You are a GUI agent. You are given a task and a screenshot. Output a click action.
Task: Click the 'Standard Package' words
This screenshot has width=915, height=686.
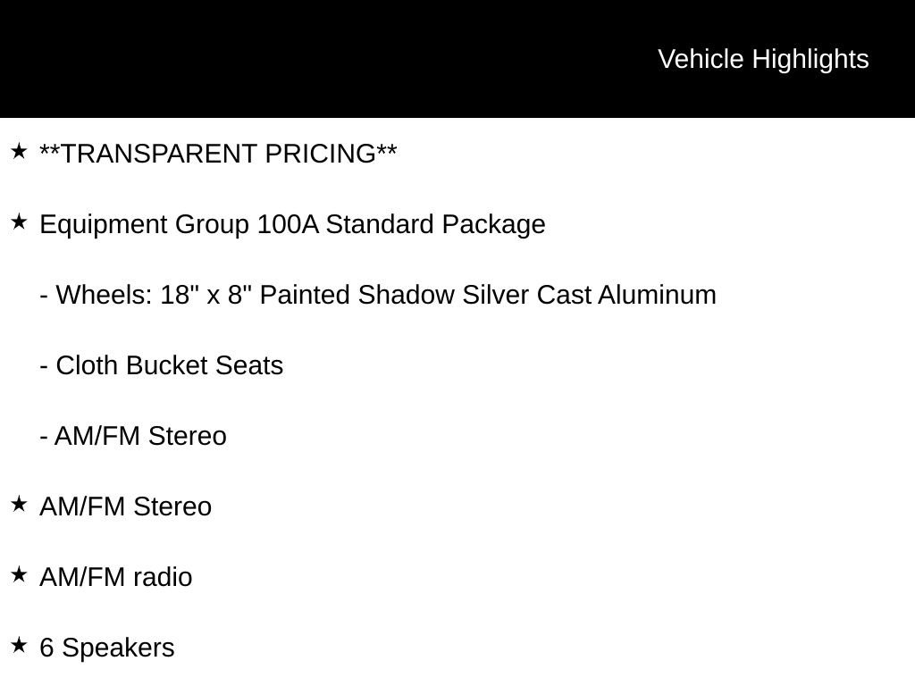point(435,224)
